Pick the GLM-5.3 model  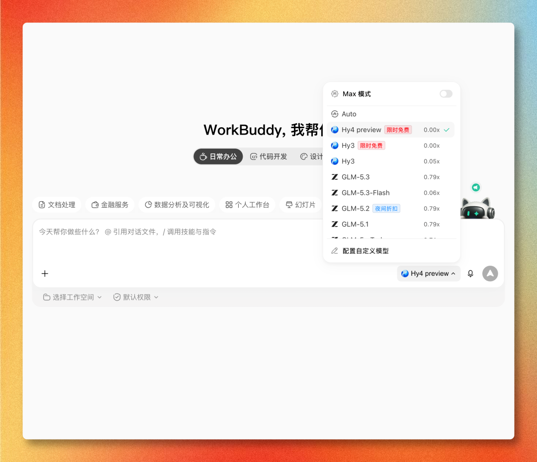(391, 177)
